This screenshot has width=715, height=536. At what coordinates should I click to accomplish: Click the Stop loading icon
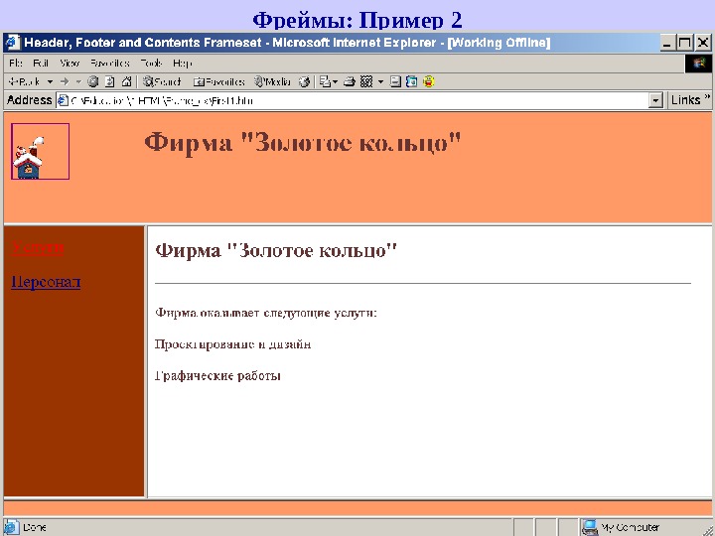93,81
